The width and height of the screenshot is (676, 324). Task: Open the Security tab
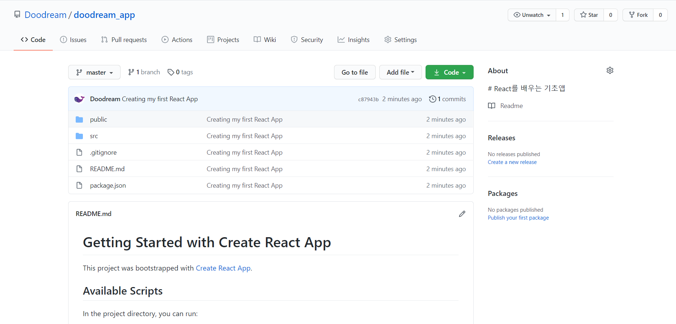pyautogui.click(x=307, y=40)
